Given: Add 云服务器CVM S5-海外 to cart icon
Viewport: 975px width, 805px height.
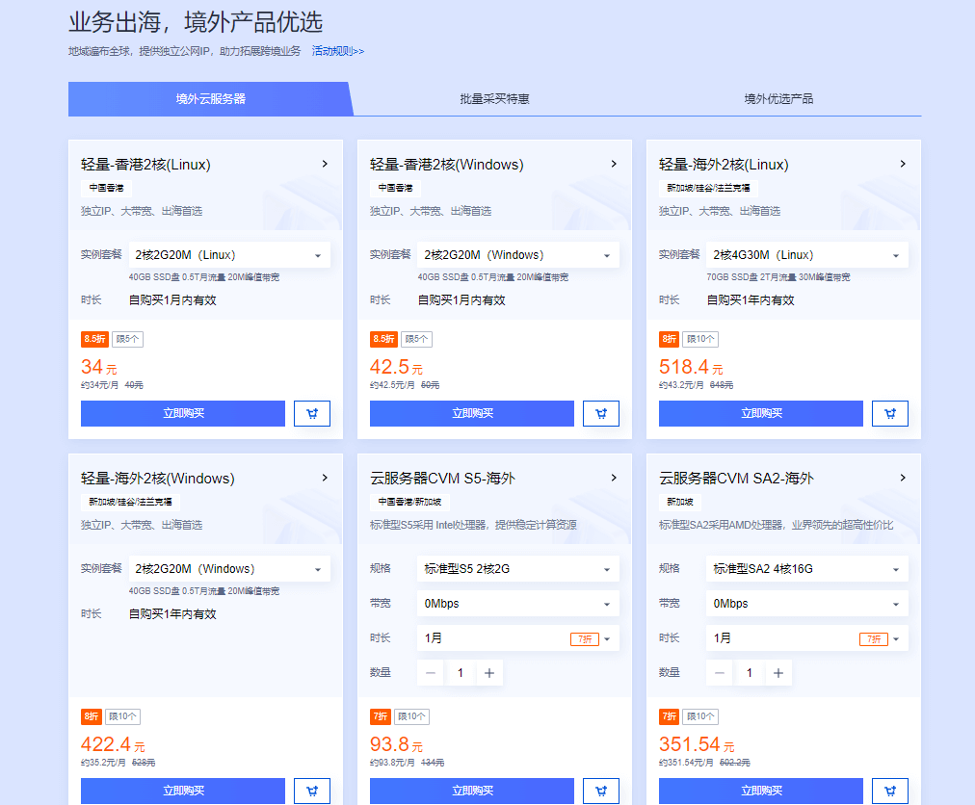Looking at the screenshot, I should 600,791.
